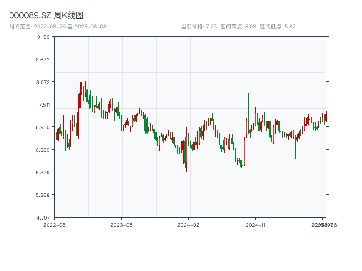The width and height of the screenshot is (362, 271).
Task: Click the chart title 000089.SZ 周K线图
Action: coord(46,15)
